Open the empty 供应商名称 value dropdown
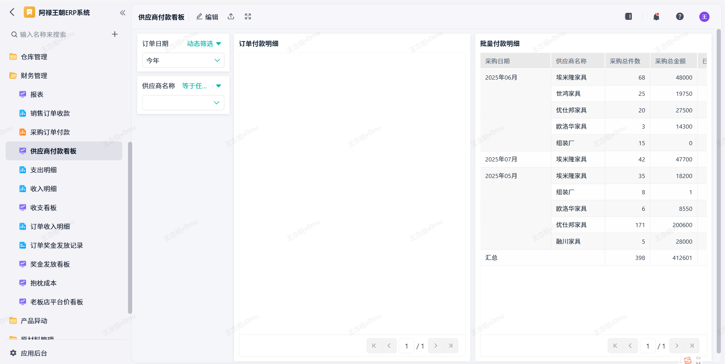The image size is (725, 364). (x=183, y=103)
